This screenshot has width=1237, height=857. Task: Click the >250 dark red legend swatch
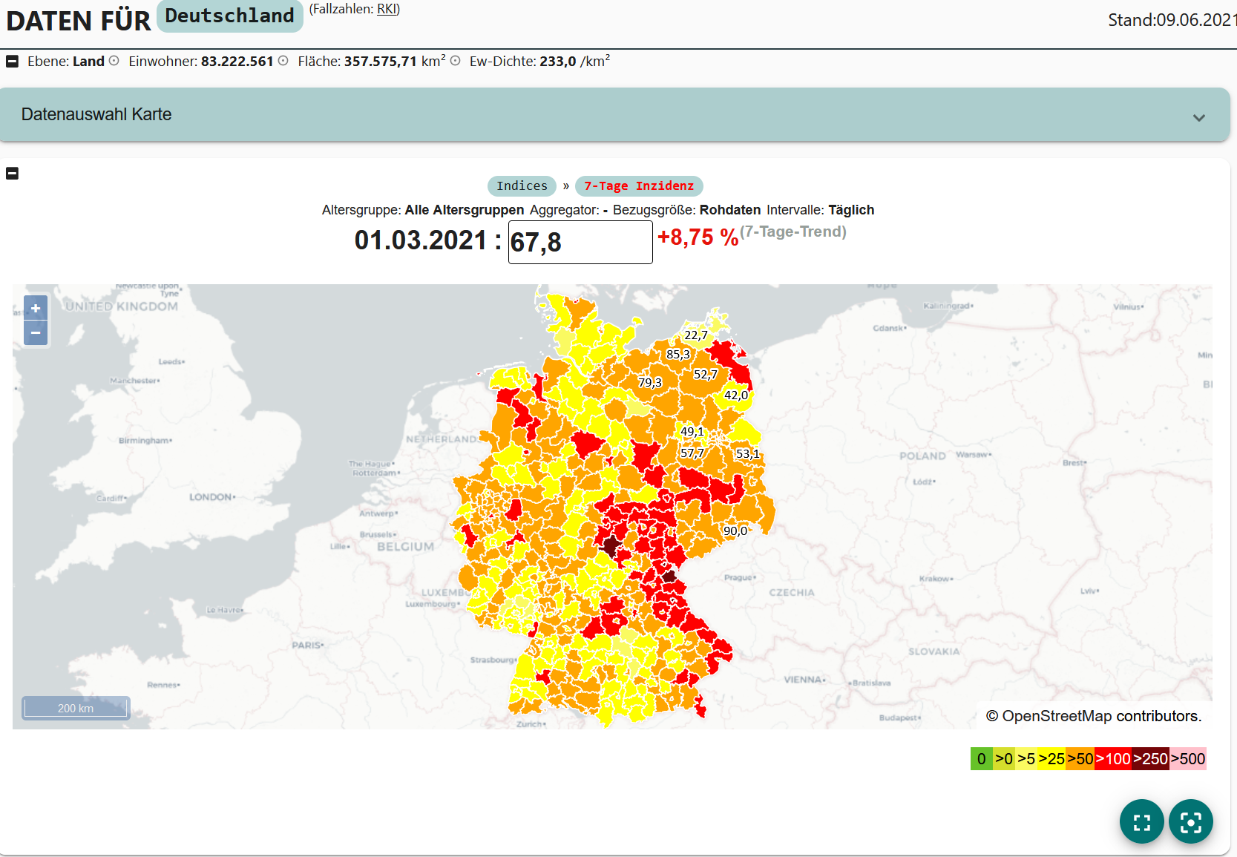click(1151, 759)
